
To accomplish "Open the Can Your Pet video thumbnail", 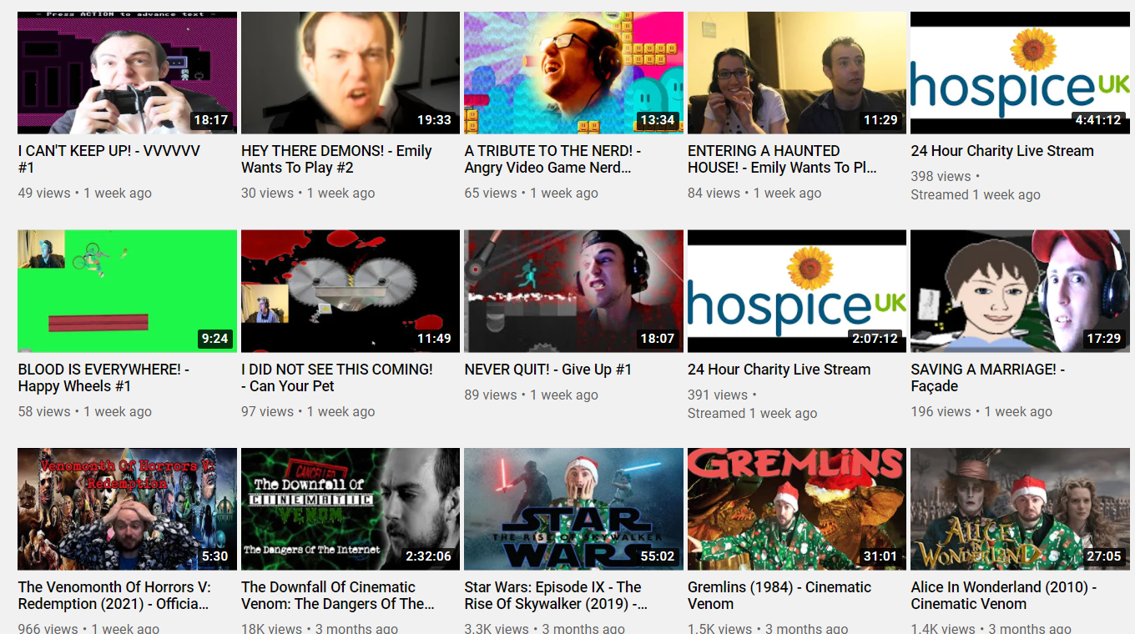I will click(x=351, y=291).
